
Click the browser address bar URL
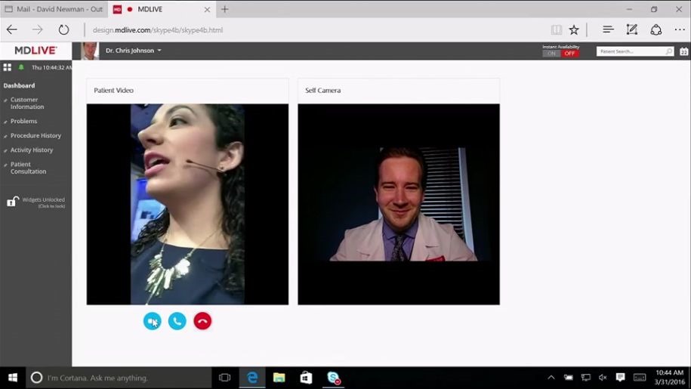point(158,30)
